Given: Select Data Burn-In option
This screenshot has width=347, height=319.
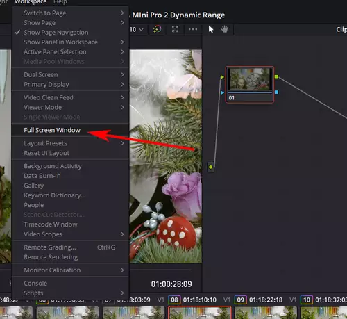Looking at the screenshot, I should [70, 176].
